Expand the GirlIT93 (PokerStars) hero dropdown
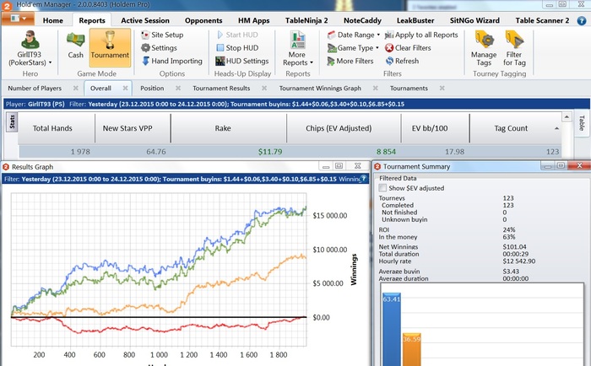This screenshot has width=591, height=366. click(50, 63)
